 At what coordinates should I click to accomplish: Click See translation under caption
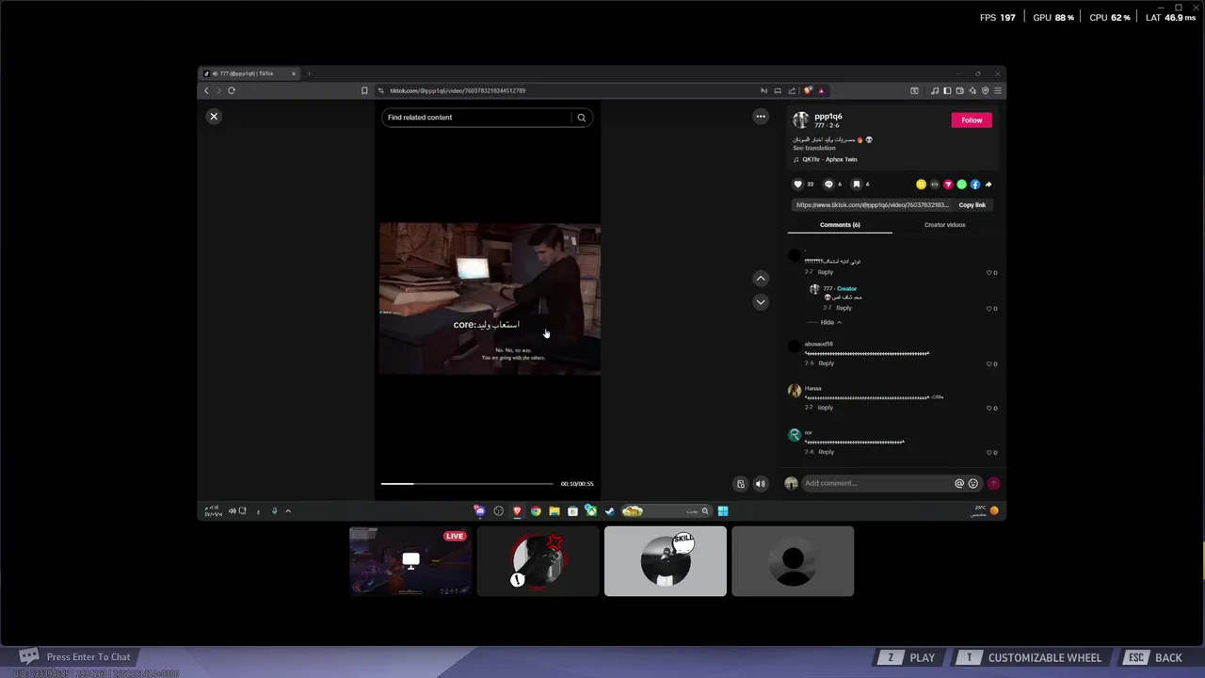[x=813, y=148]
